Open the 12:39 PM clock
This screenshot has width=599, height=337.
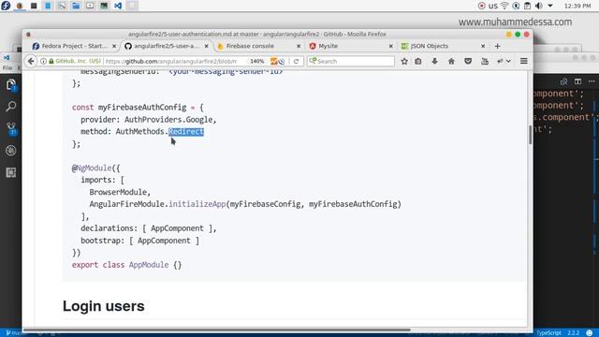(577, 6)
